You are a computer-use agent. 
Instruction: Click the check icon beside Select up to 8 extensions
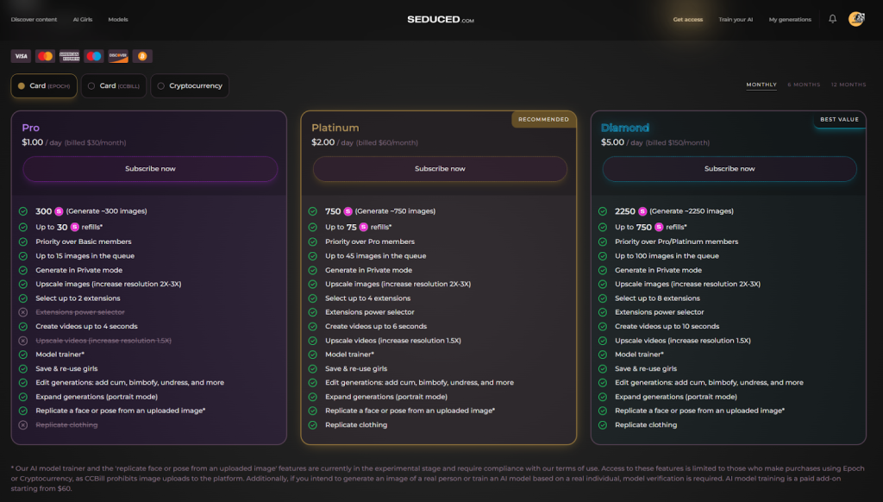(603, 298)
